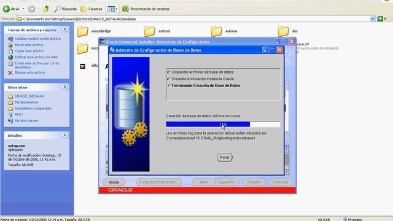This screenshot has width=393, height=221.
Task: Go up one folder level icon
Action: pyautogui.click(x=46, y=9)
